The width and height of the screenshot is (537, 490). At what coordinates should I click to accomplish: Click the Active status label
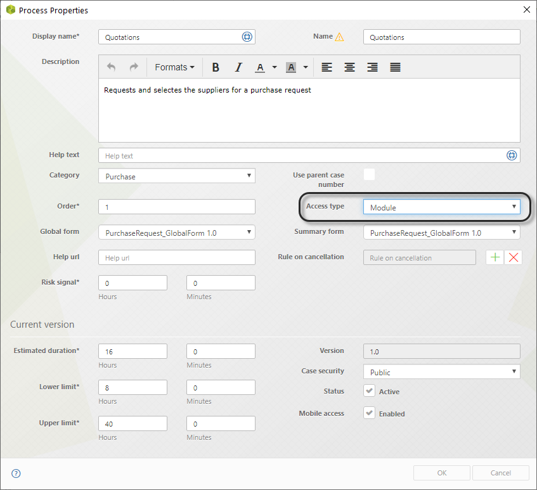pos(389,391)
